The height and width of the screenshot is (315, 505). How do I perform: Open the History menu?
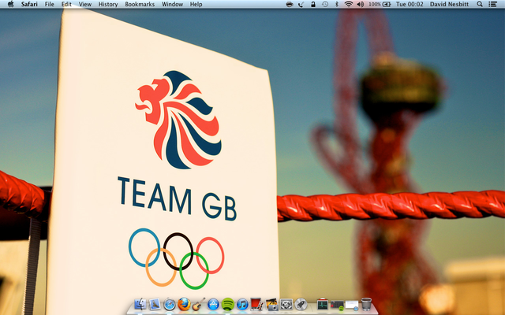point(108,4)
